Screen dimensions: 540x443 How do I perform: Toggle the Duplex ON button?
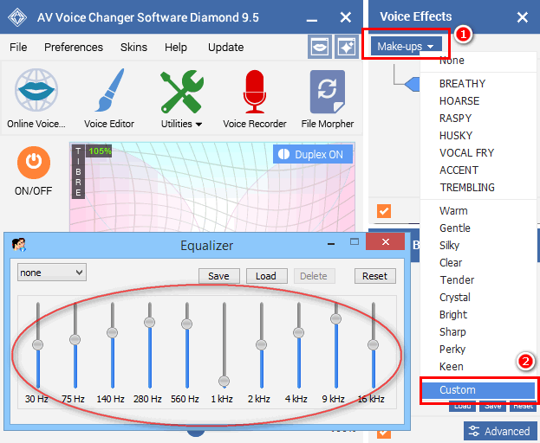[x=313, y=154]
